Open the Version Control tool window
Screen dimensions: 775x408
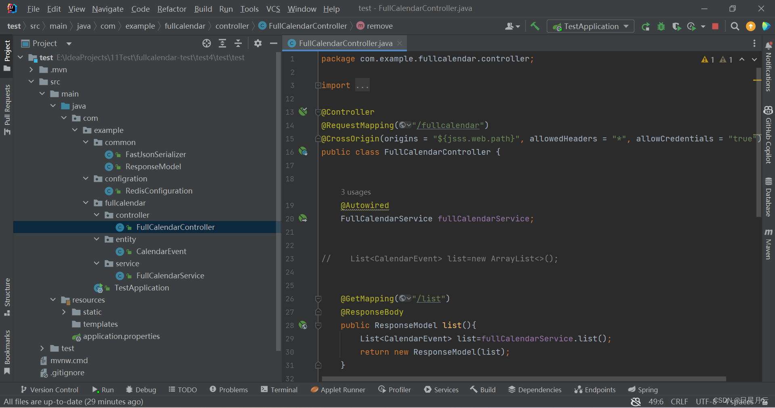click(x=49, y=390)
